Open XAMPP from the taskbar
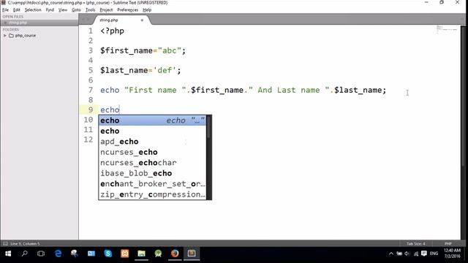 coord(125,254)
